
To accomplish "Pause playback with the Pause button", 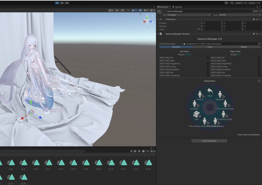I will click(62, 3).
